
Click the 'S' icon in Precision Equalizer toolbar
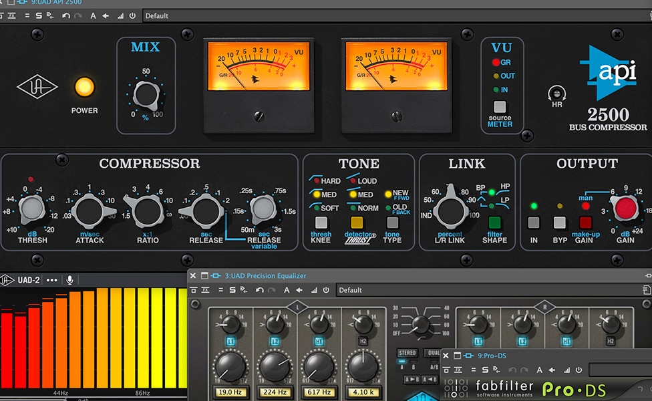[232, 290]
